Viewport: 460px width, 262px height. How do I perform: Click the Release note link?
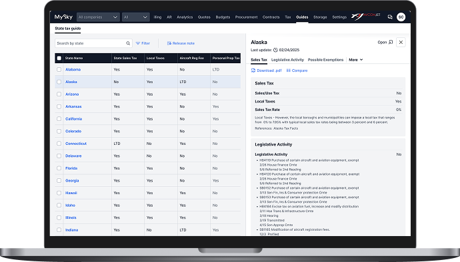tap(183, 43)
